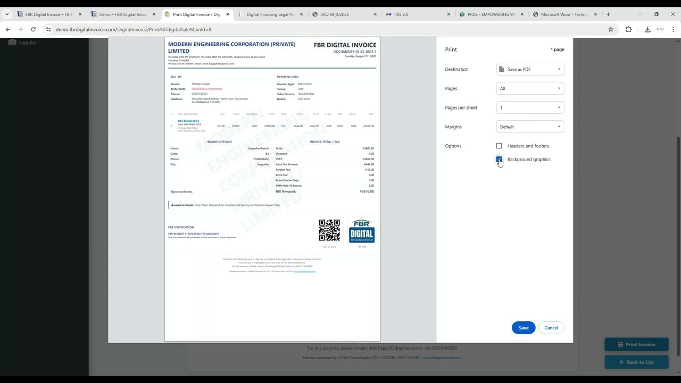
Task: Reload the current page
Action: (x=33, y=29)
